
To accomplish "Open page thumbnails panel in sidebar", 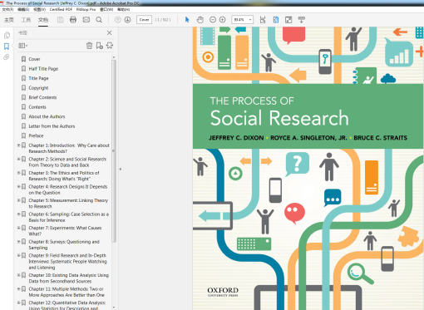I will (7, 35).
